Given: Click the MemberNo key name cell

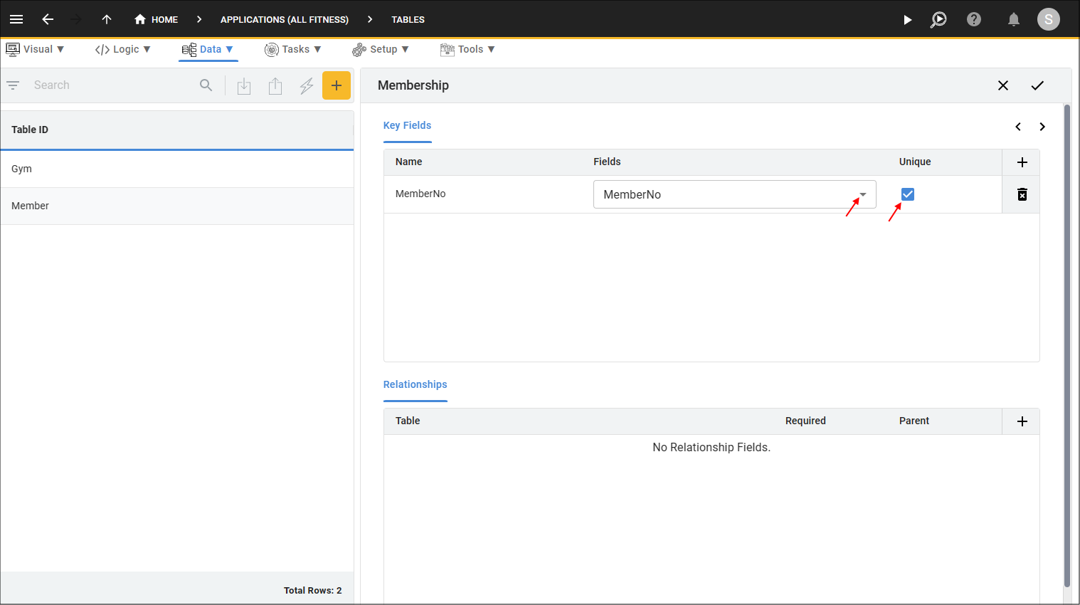Looking at the screenshot, I should [x=420, y=194].
